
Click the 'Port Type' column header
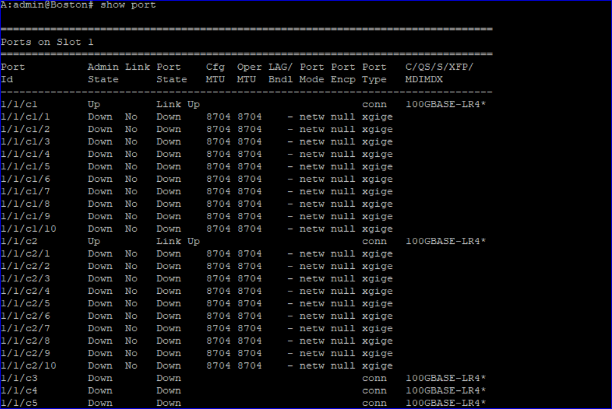pyautogui.click(x=374, y=73)
